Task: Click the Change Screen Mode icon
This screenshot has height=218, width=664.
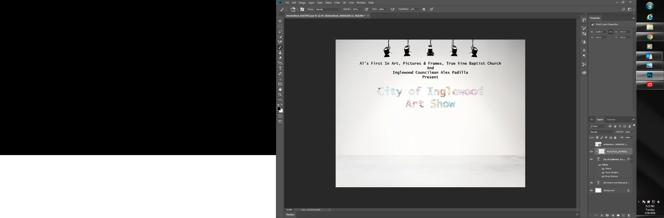Action: [280, 122]
